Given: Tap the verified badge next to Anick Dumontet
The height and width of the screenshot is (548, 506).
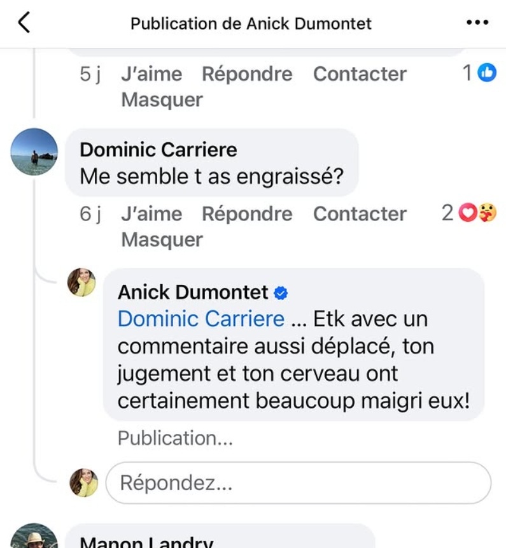Looking at the screenshot, I should (281, 292).
